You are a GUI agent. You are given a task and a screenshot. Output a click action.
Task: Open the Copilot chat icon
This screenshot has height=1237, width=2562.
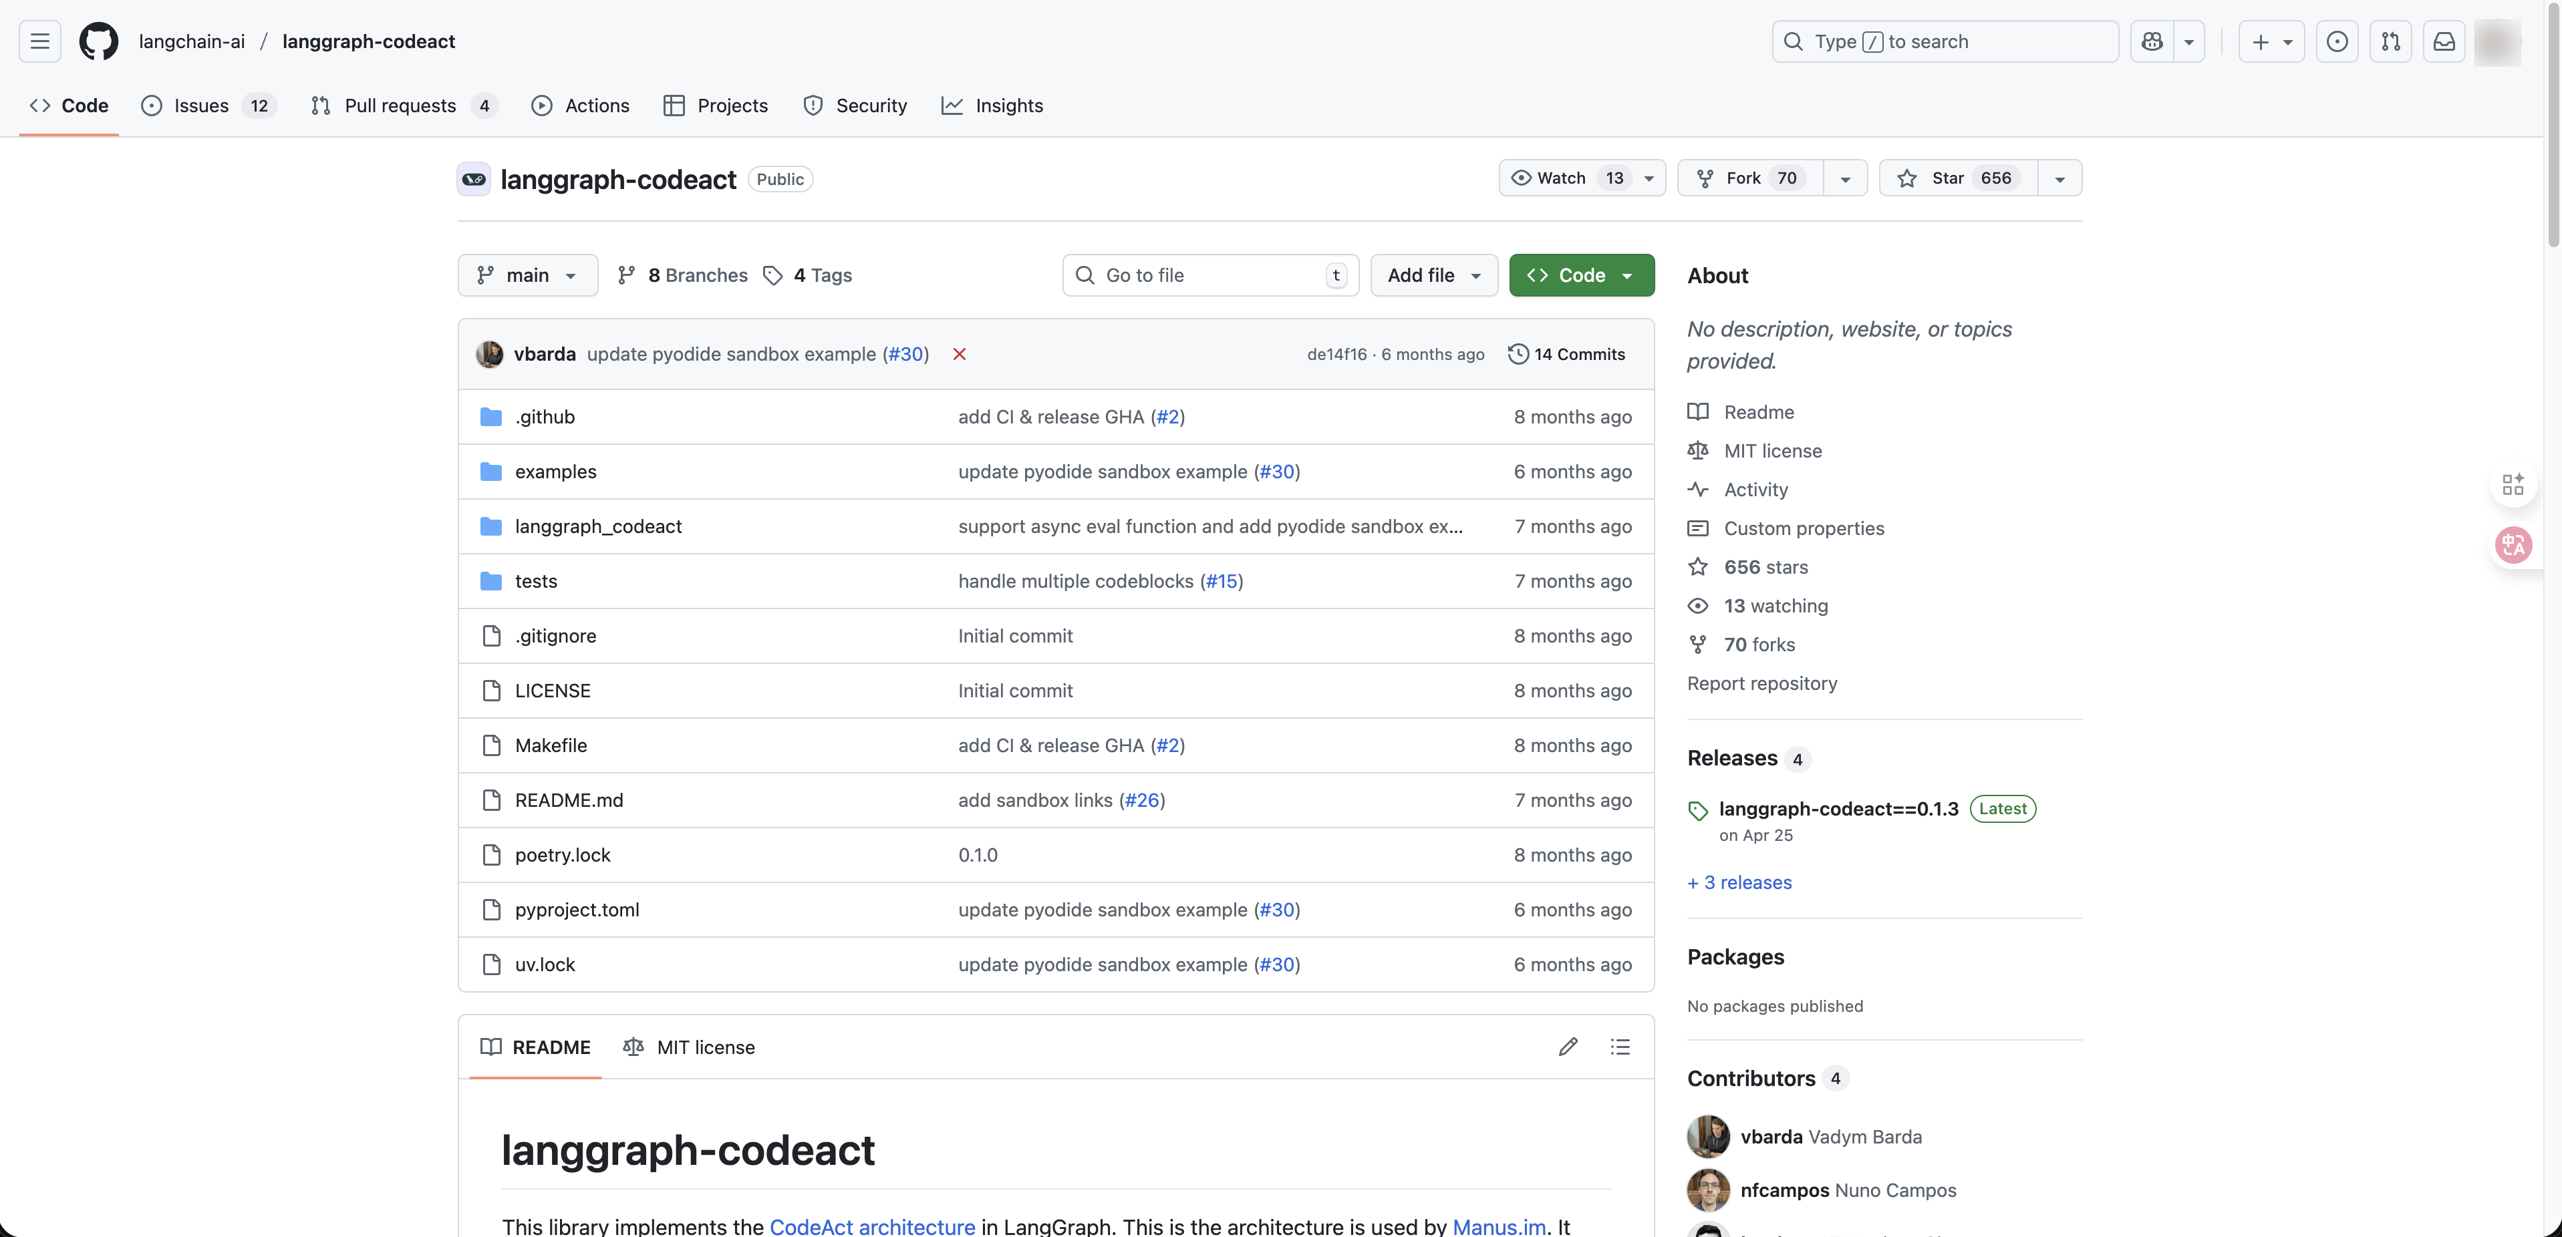pos(2152,41)
